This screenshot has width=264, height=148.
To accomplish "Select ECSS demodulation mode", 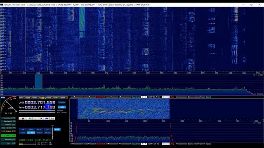I will [29, 98].
